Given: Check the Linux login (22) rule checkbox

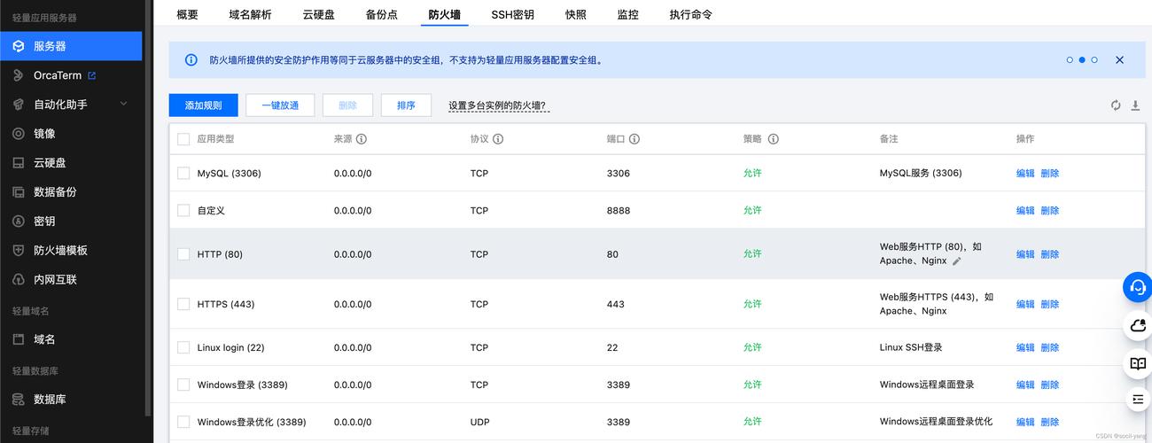Looking at the screenshot, I should [x=183, y=347].
